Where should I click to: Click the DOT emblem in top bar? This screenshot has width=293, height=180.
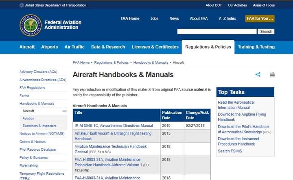coord(22,5)
